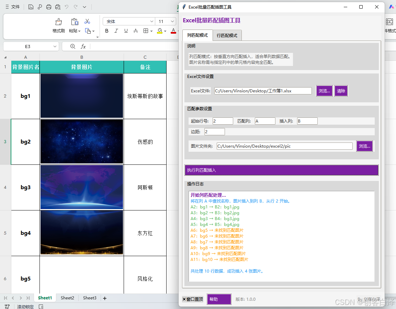Click the 执行列匹配插入 button
This screenshot has height=309, width=396.
tap(282, 170)
